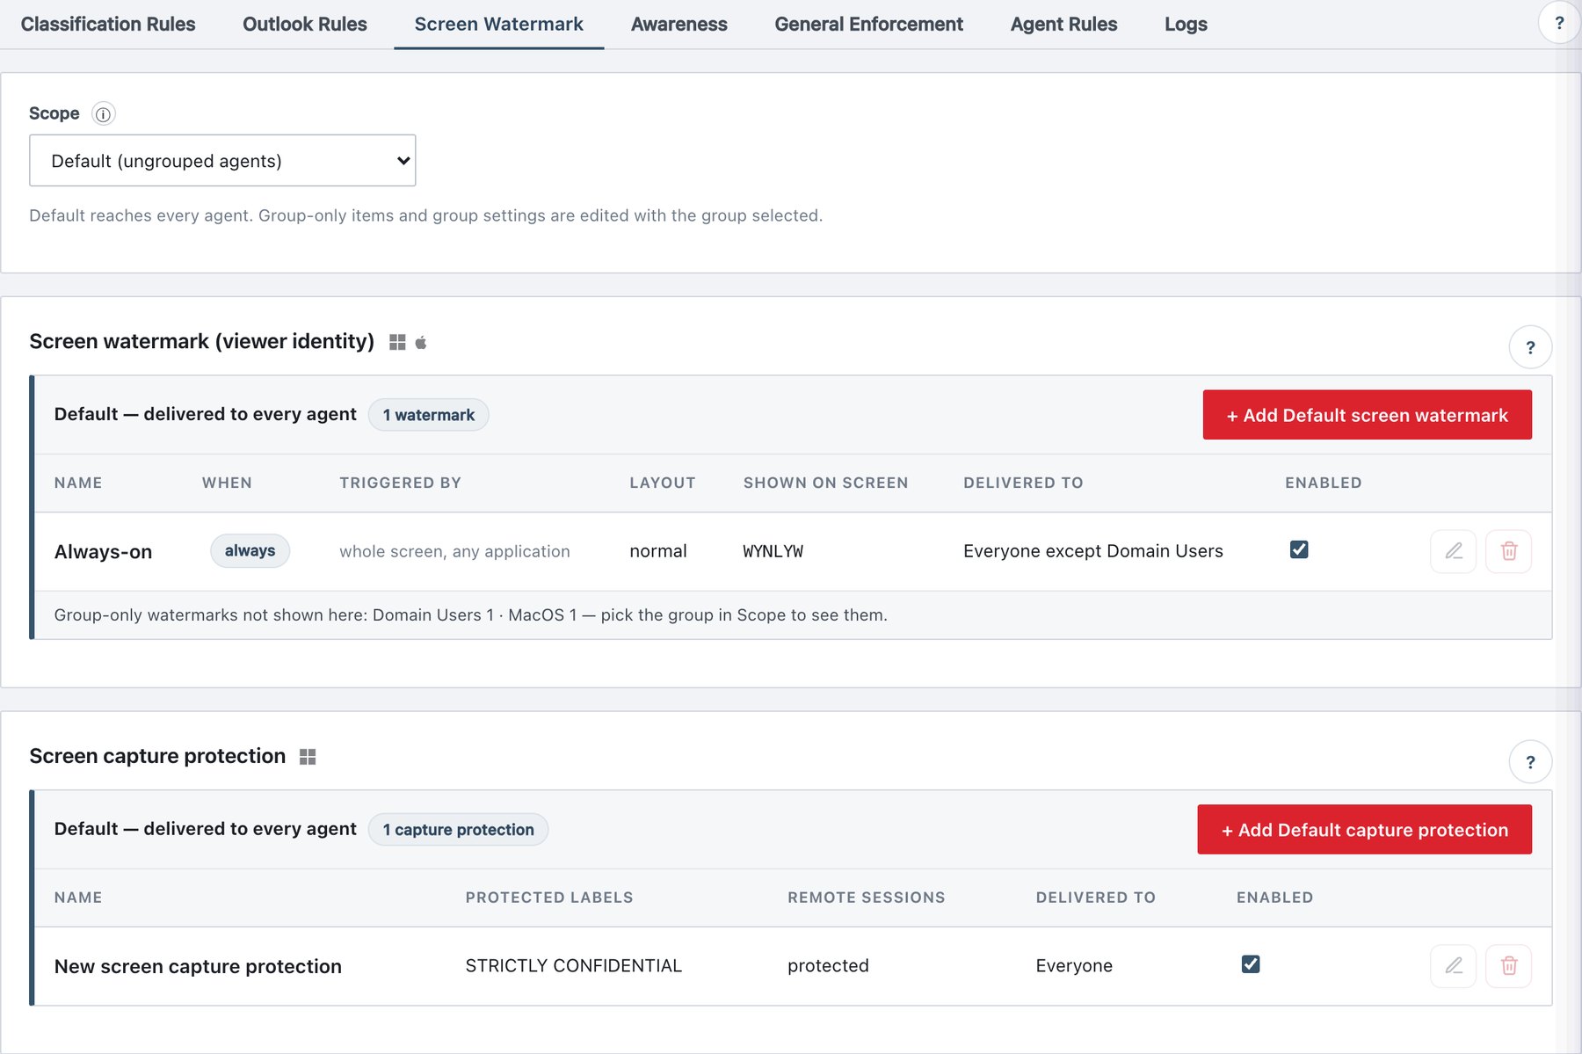Click 'New screen capture protection' name
Viewport: 1582px width, 1054px height.
[198, 967]
